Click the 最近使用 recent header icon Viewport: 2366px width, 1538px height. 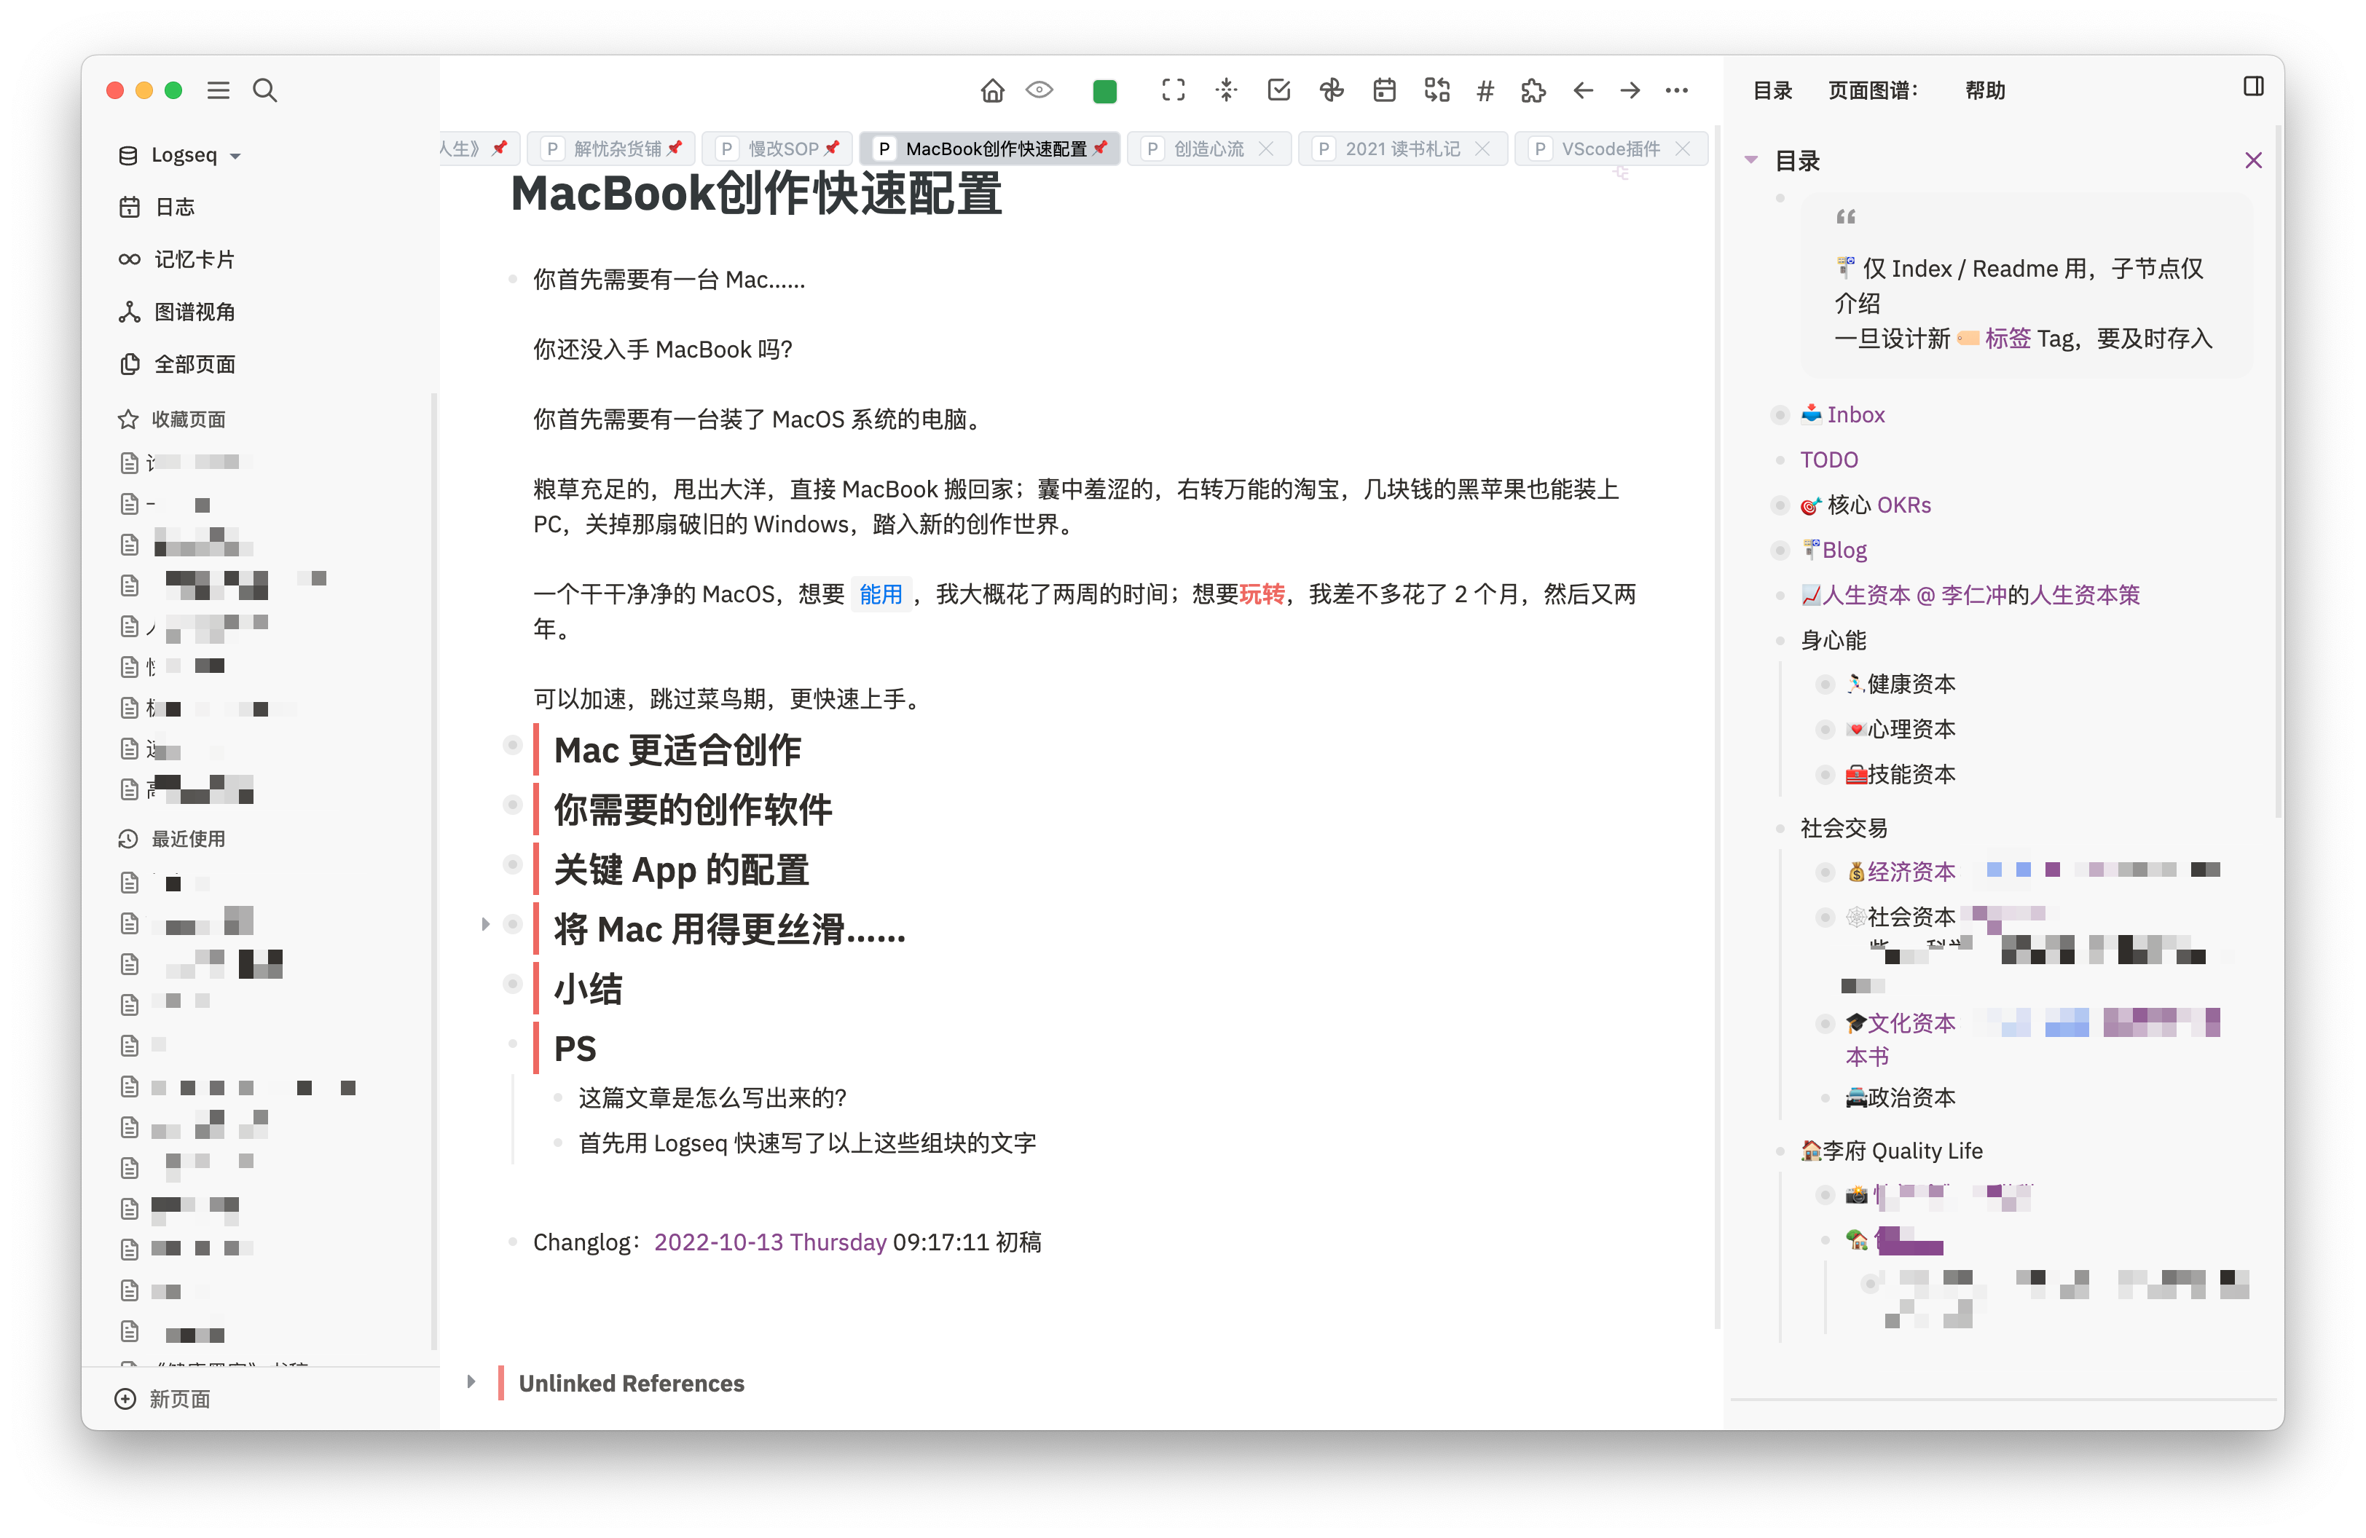click(x=128, y=840)
